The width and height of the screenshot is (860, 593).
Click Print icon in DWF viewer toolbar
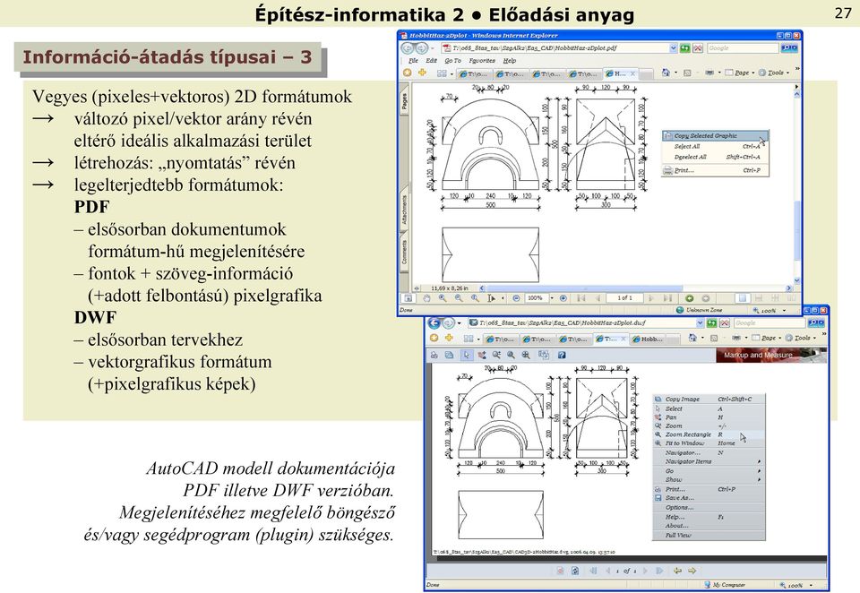coord(434,355)
